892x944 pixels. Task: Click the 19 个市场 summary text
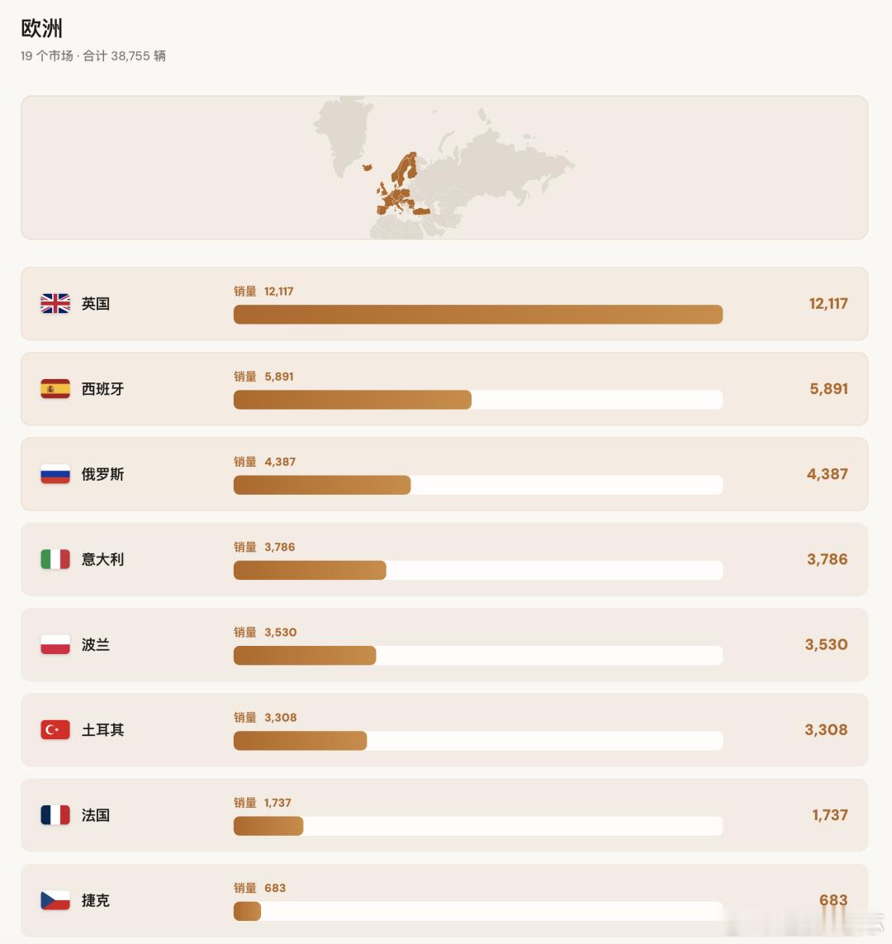[x=47, y=56]
